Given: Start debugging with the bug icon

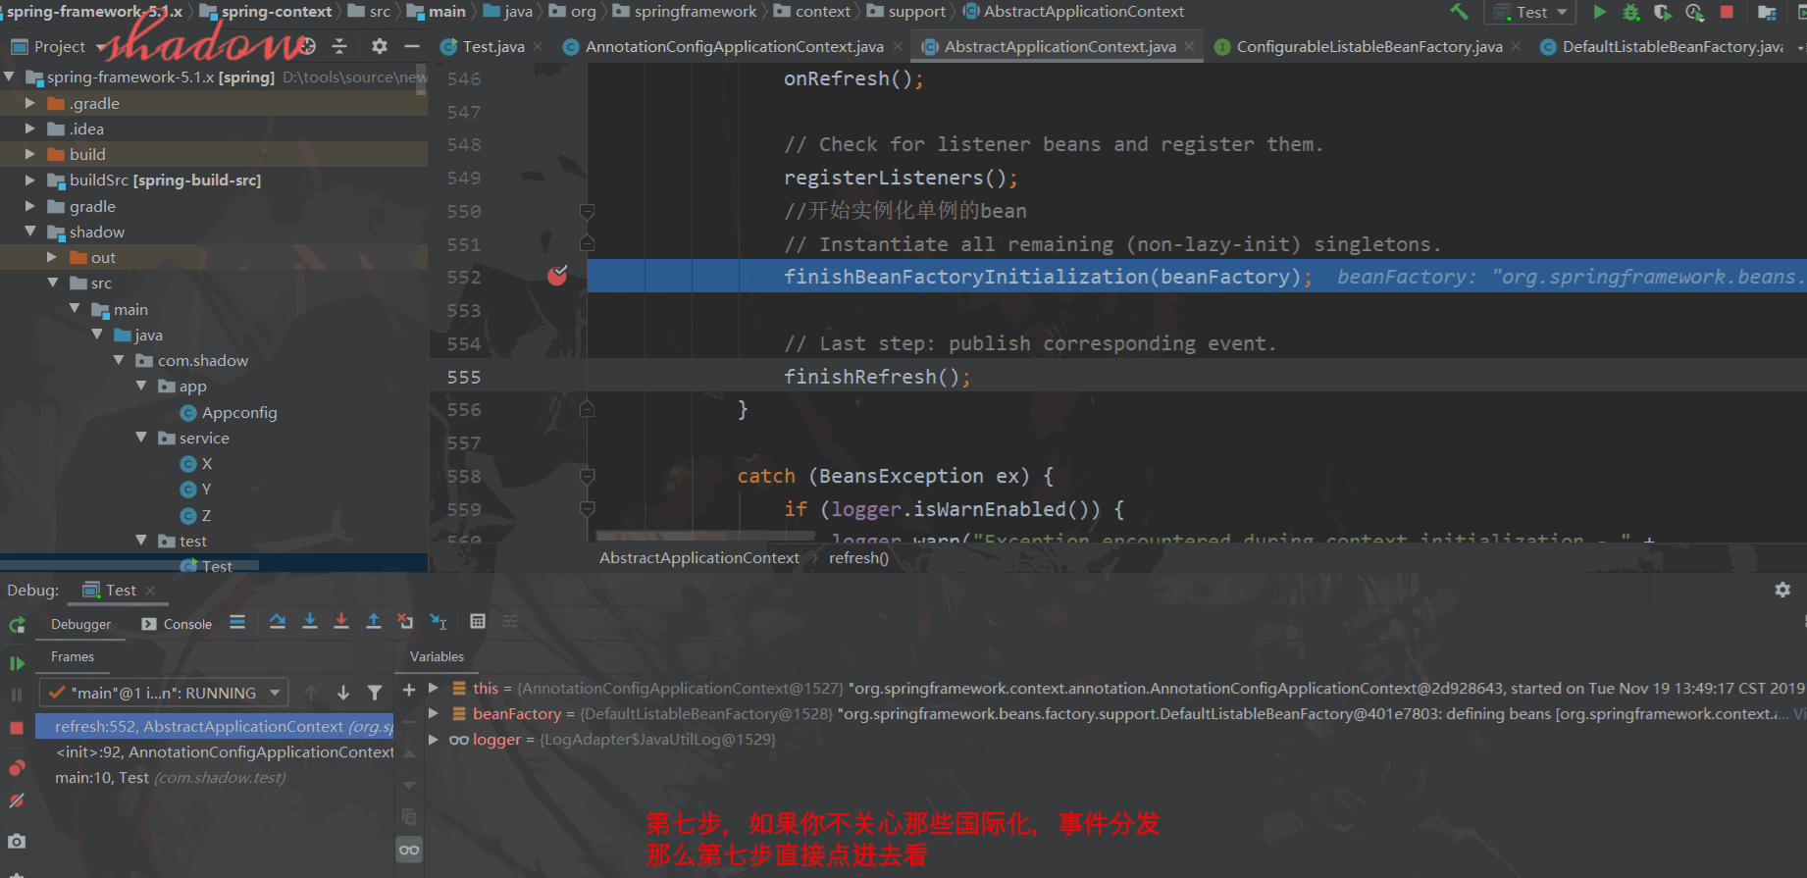Looking at the screenshot, I should point(1630,12).
